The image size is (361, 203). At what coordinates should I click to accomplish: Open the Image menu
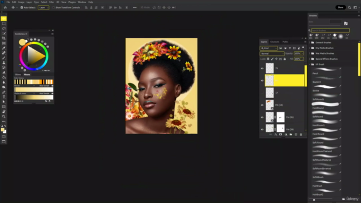(x=21, y=2)
